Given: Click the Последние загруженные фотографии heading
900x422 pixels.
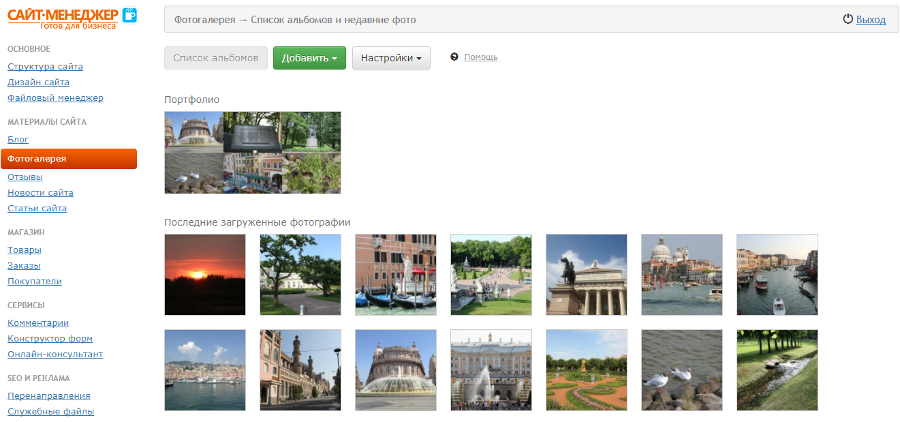Looking at the screenshot, I should (258, 222).
